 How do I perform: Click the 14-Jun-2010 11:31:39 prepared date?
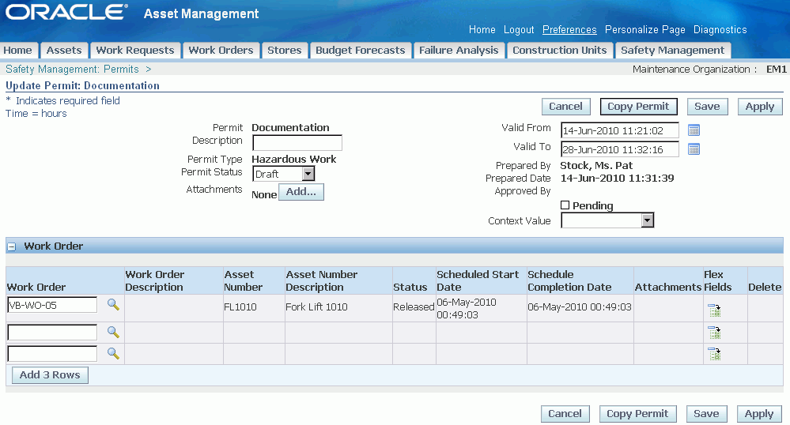pyautogui.click(x=617, y=179)
